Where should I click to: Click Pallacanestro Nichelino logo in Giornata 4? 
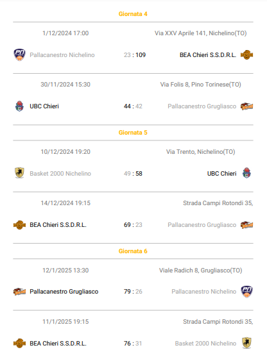19,55
